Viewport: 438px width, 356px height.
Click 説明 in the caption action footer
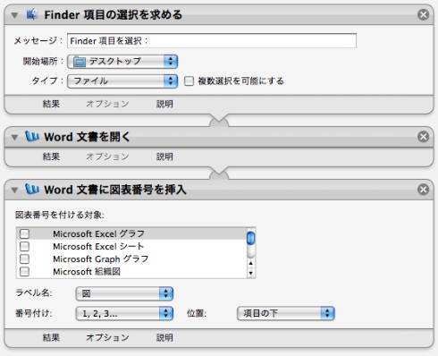pyautogui.click(x=164, y=337)
